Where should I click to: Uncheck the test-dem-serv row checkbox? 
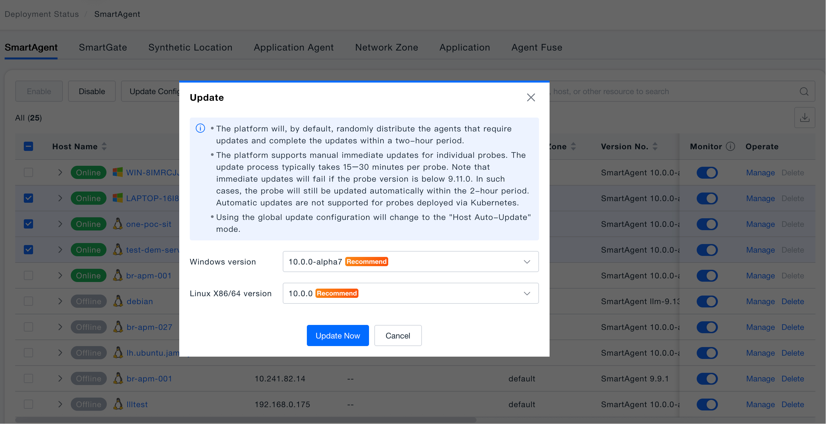[x=28, y=249]
